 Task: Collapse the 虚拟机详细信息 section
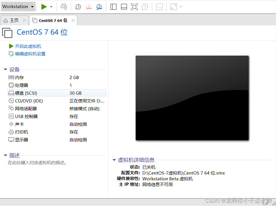pyautogui.click(x=114, y=160)
